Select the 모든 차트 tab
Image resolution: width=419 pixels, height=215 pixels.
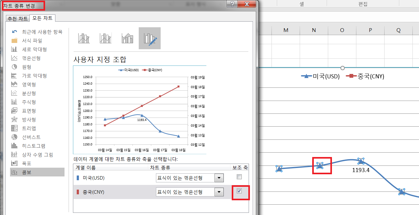click(x=43, y=18)
